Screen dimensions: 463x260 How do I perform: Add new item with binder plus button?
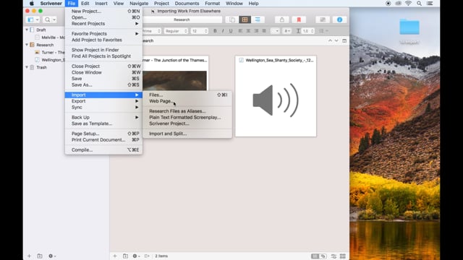click(29, 256)
